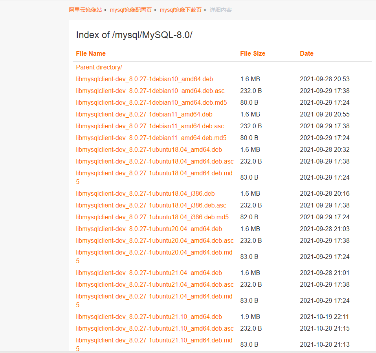Screen dimensions: 376x353
Task: Click the 1.9 MB file size cell
Action: pyautogui.click(x=250, y=317)
